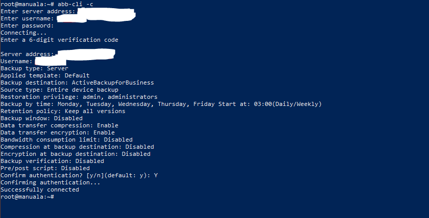The width and height of the screenshot is (429, 218).
Task: Click the "Restoration privilege" line
Action: (79, 97)
